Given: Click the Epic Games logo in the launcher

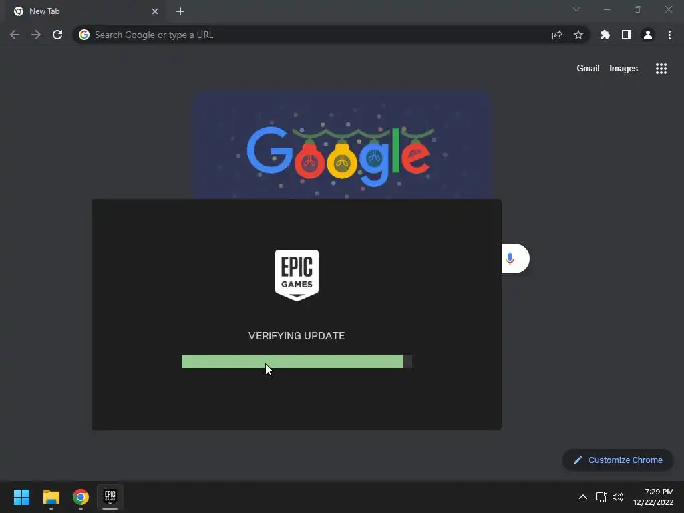Looking at the screenshot, I should tap(297, 275).
